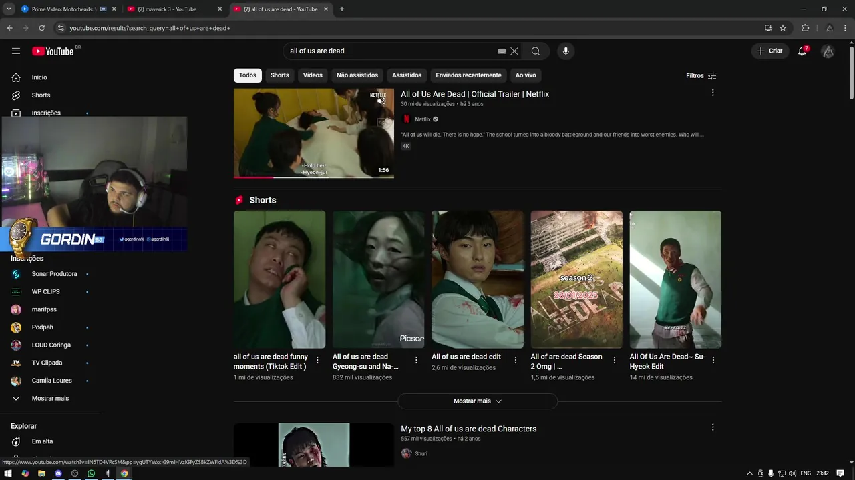
Task: Bookmark this page with the star icon
Action: tap(783, 28)
